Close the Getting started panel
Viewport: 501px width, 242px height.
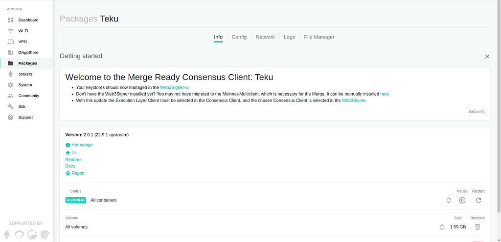click(x=487, y=57)
